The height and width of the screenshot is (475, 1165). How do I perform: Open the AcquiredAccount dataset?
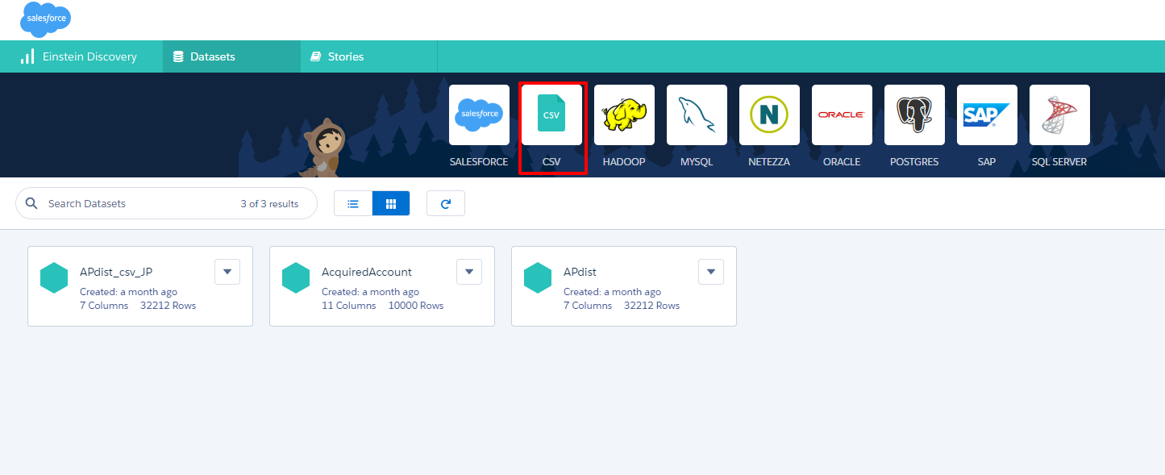pos(366,272)
